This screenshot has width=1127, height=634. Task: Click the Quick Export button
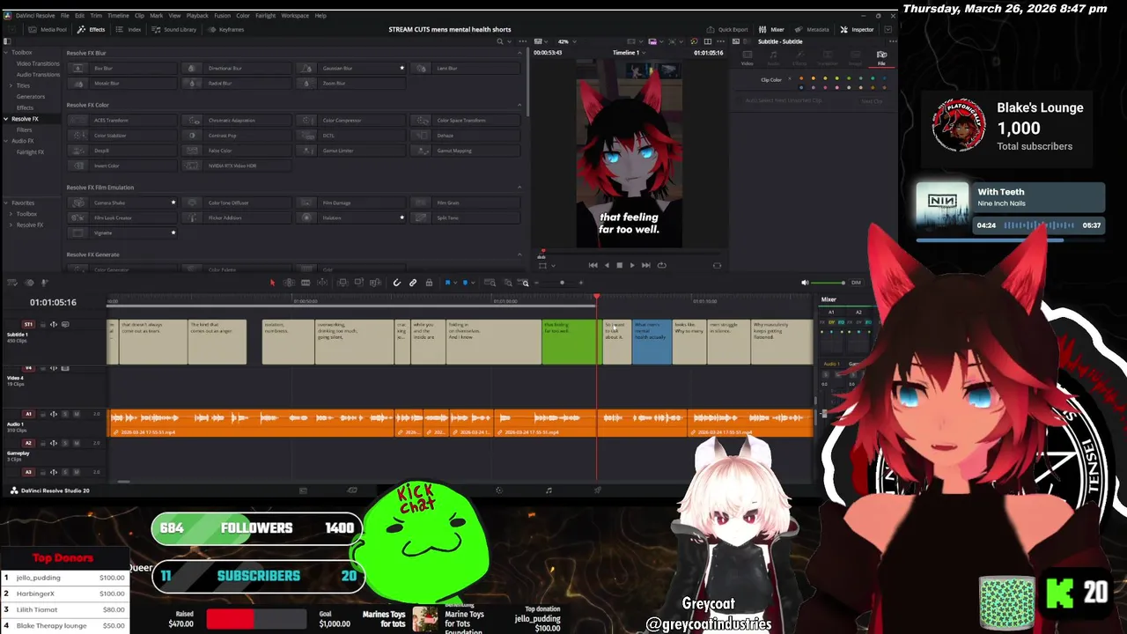[x=727, y=29]
